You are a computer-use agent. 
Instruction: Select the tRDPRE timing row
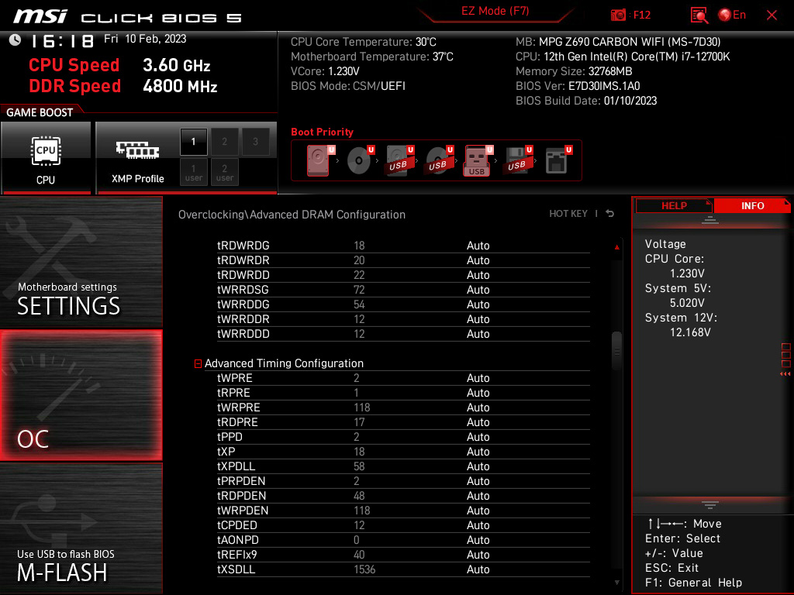[403, 422]
